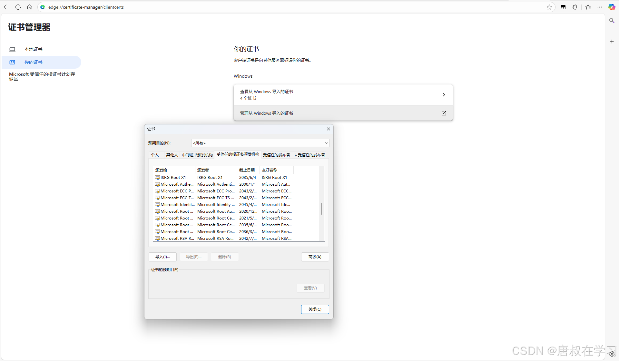Viewport: 619px width, 361px height.
Task: Select the Microsoft ECC T... certificate row
Action: click(x=224, y=198)
